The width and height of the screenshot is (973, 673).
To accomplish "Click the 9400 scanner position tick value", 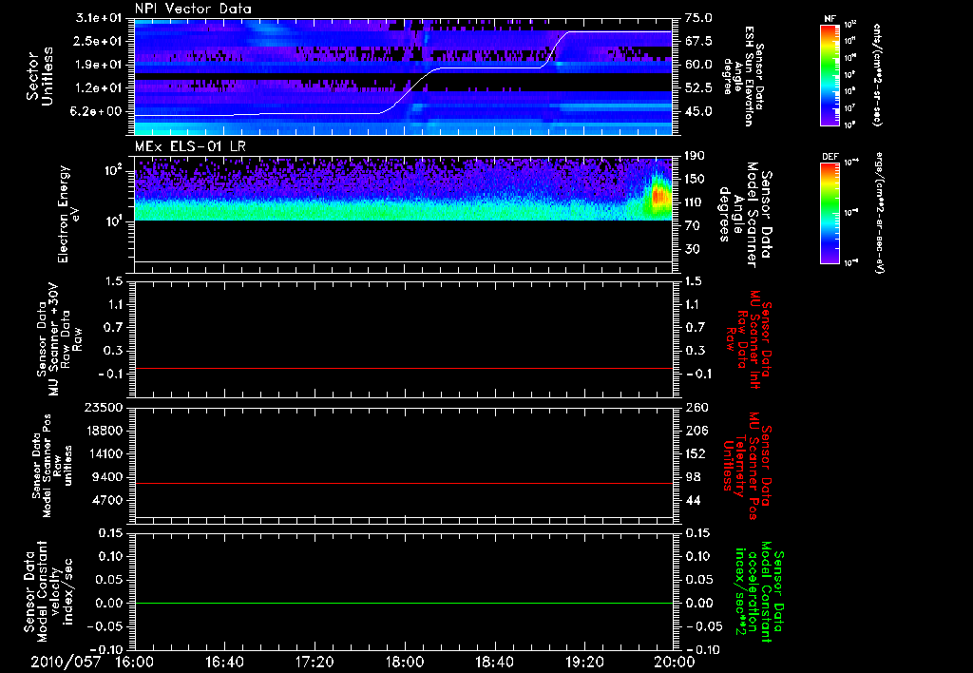I will [109, 477].
